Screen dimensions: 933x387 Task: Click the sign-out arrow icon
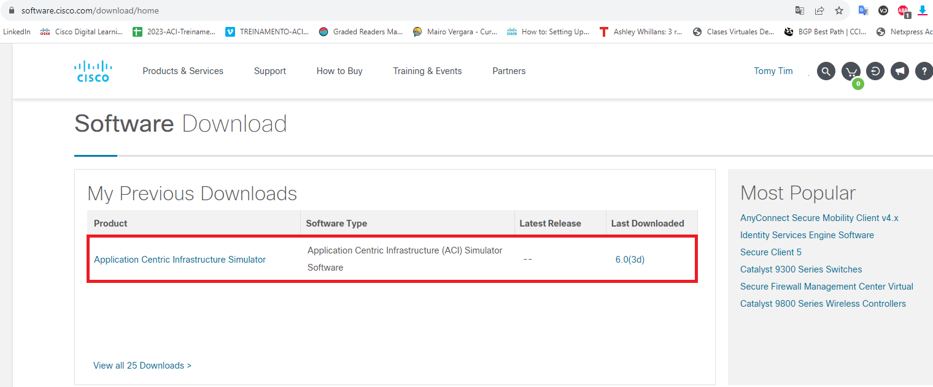(x=875, y=70)
